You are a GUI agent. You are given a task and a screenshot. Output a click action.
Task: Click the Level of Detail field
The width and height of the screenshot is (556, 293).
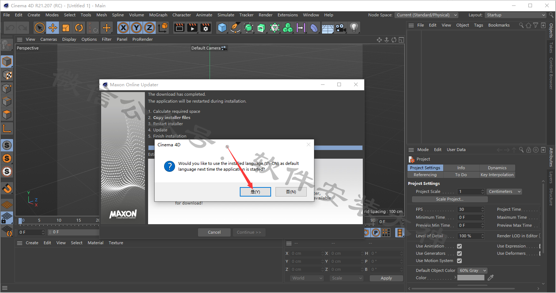point(471,236)
